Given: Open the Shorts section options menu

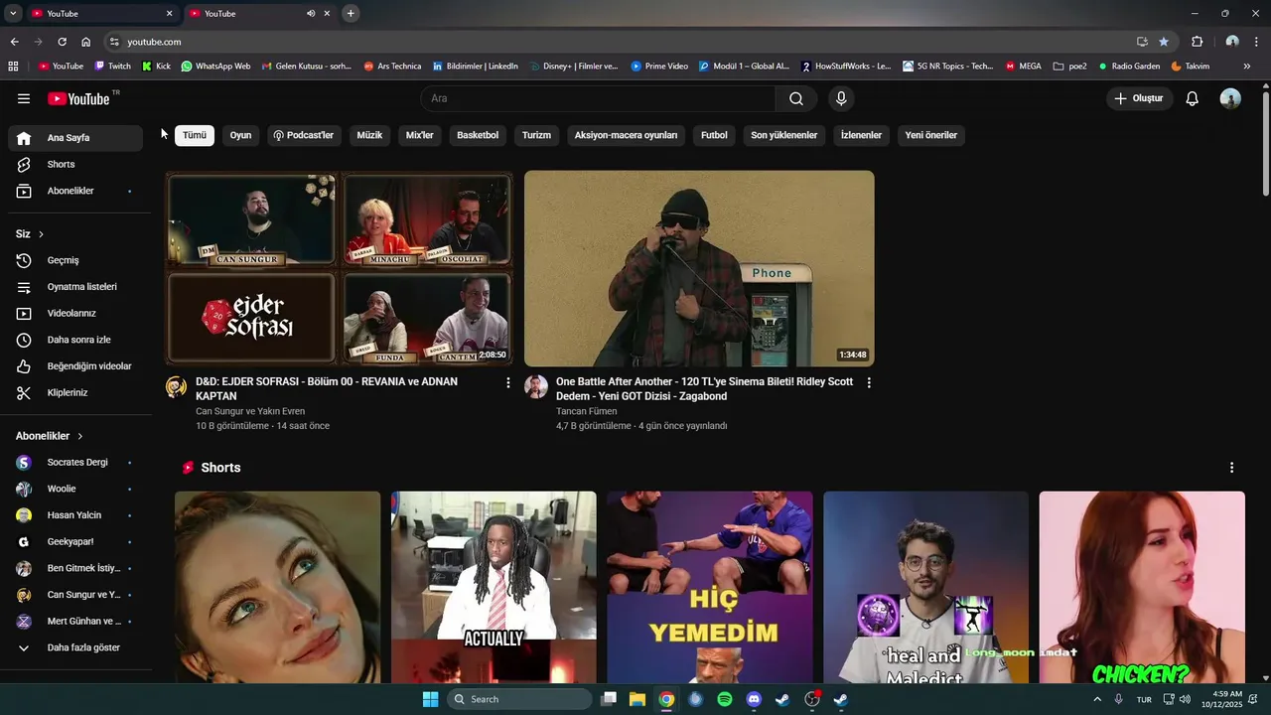Looking at the screenshot, I should (1232, 468).
